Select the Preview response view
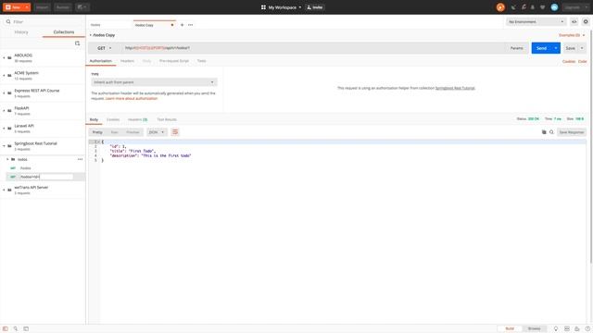The width and height of the screenshot is (593, 333). pos(132,132)
